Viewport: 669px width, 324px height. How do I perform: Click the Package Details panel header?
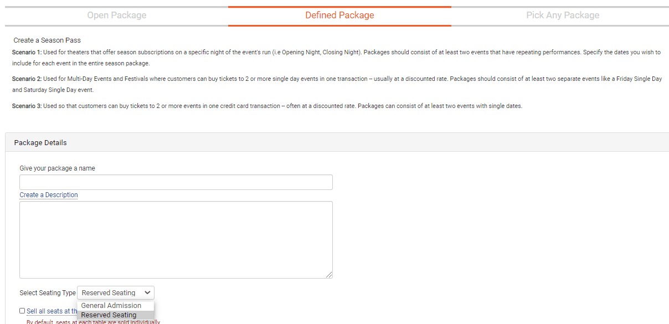click(40, 142)
